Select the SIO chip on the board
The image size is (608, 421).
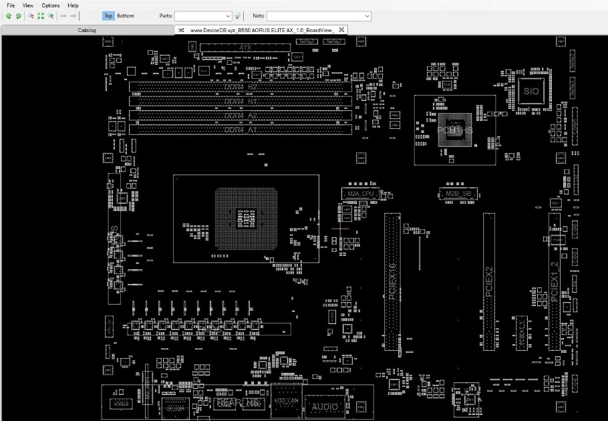pos(531,92)
